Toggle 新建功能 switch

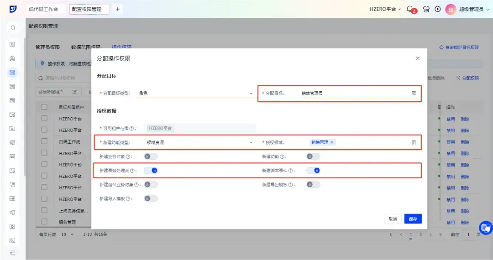tap(314, 156)
